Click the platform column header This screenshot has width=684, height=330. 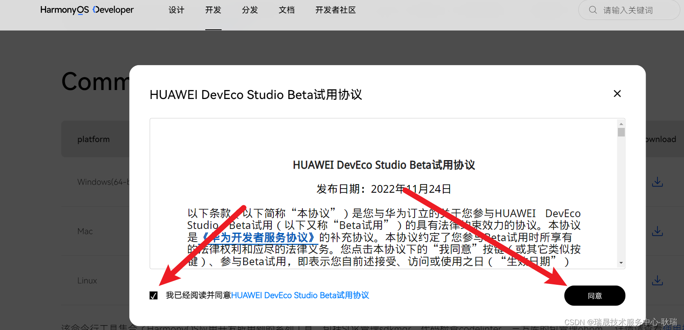pyautogui.click(x=93, y=139)
